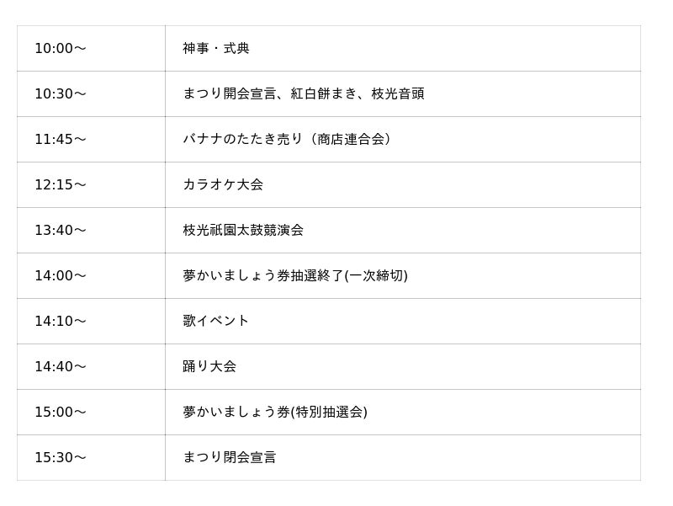The height and width of the screenshot is (506, 673).
Task: Select the 歌イベント event text
Action: coord(216,322)
